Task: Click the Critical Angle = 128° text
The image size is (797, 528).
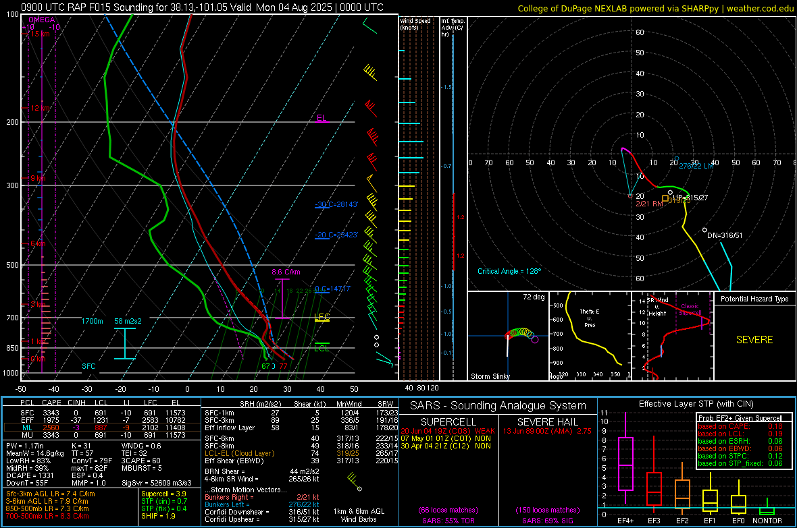Action: [x=509, y=271]
